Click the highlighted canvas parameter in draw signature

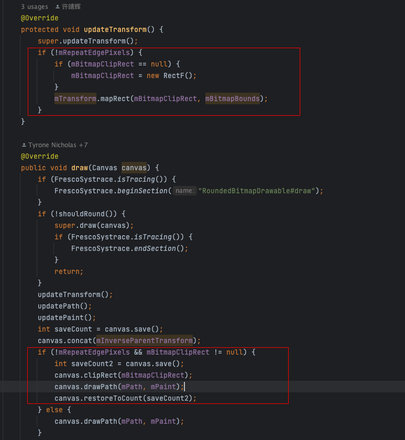point(134,168)
